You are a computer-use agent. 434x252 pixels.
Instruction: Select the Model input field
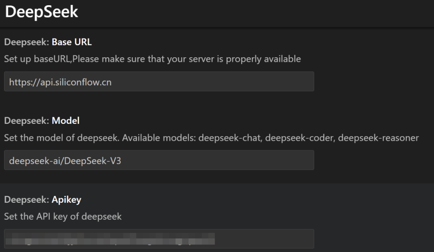159,160
